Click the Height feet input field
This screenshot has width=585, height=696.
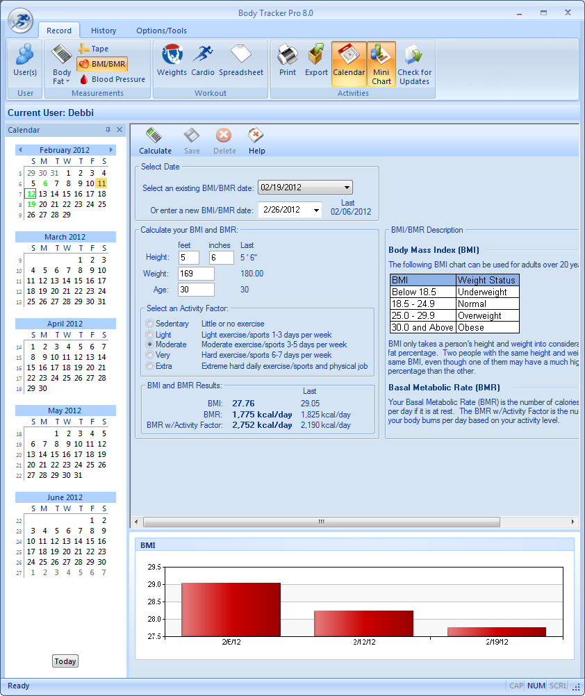coord(189,258)
